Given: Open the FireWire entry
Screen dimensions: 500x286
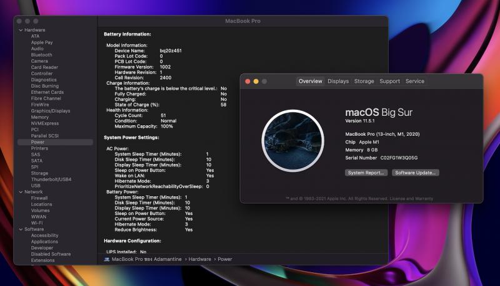Looking at the screenshot, I should pyautogui.click(x=40, y=105).
